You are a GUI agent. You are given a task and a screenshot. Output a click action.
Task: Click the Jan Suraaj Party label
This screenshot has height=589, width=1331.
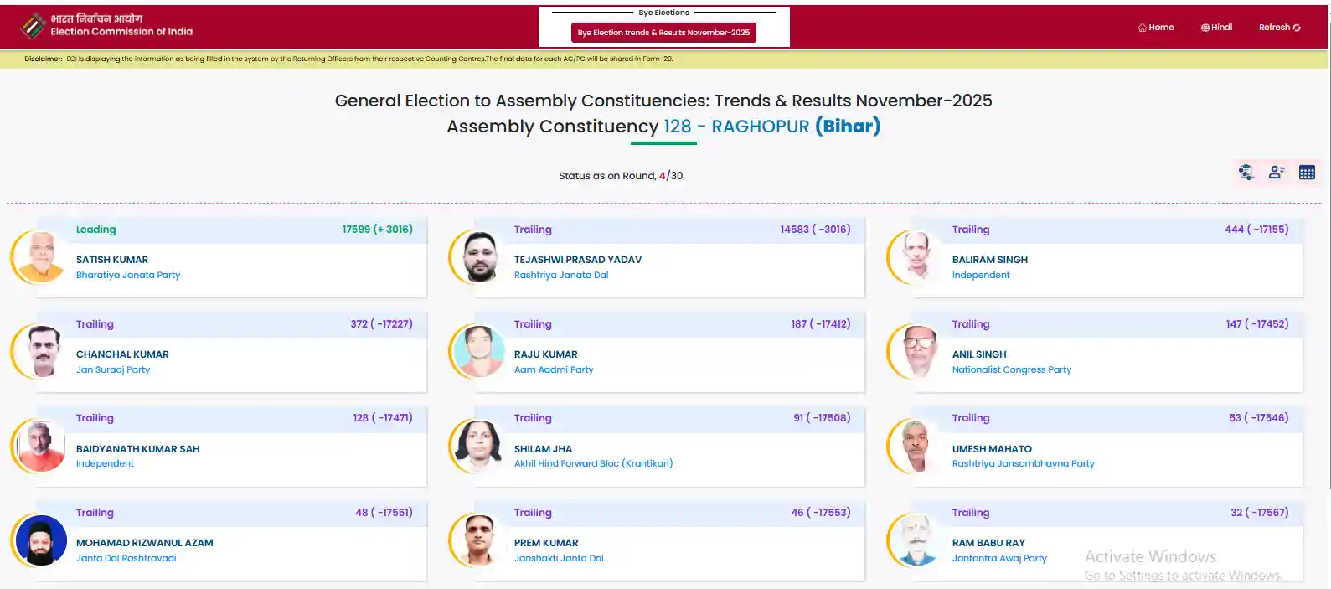point(113,369)
